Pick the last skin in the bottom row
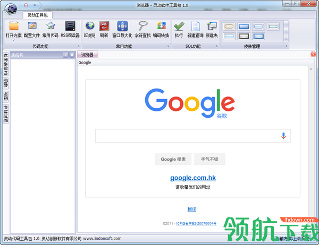Image resolution: width=319 pixels, height=245 pixels. [x=258, y=36]
